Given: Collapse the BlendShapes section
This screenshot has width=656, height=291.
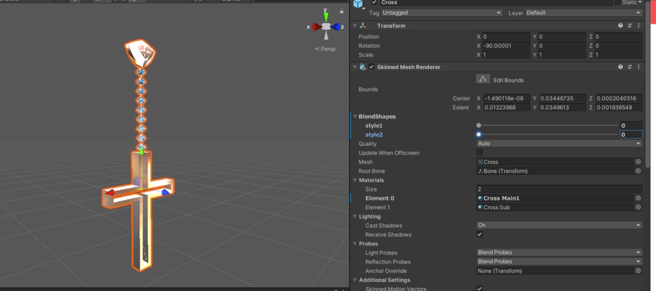Looking at the screenshot, I should pos(355,116).
